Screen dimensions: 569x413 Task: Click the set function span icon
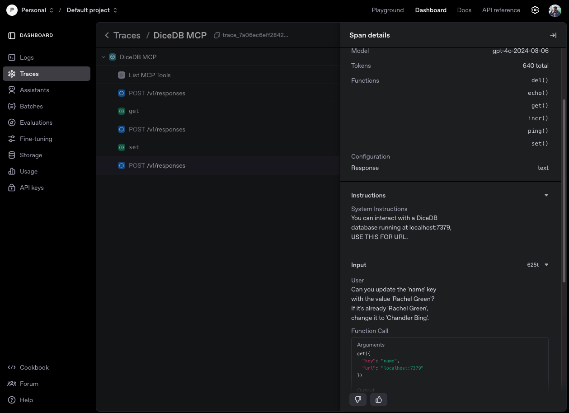(x=121, y=147)
